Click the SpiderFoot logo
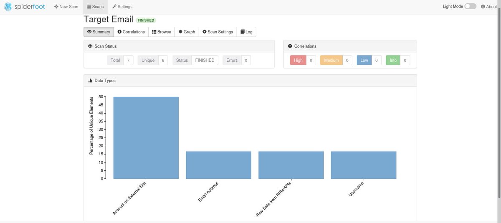The width and height of the screenshot is (501, 223). [25, 7]
